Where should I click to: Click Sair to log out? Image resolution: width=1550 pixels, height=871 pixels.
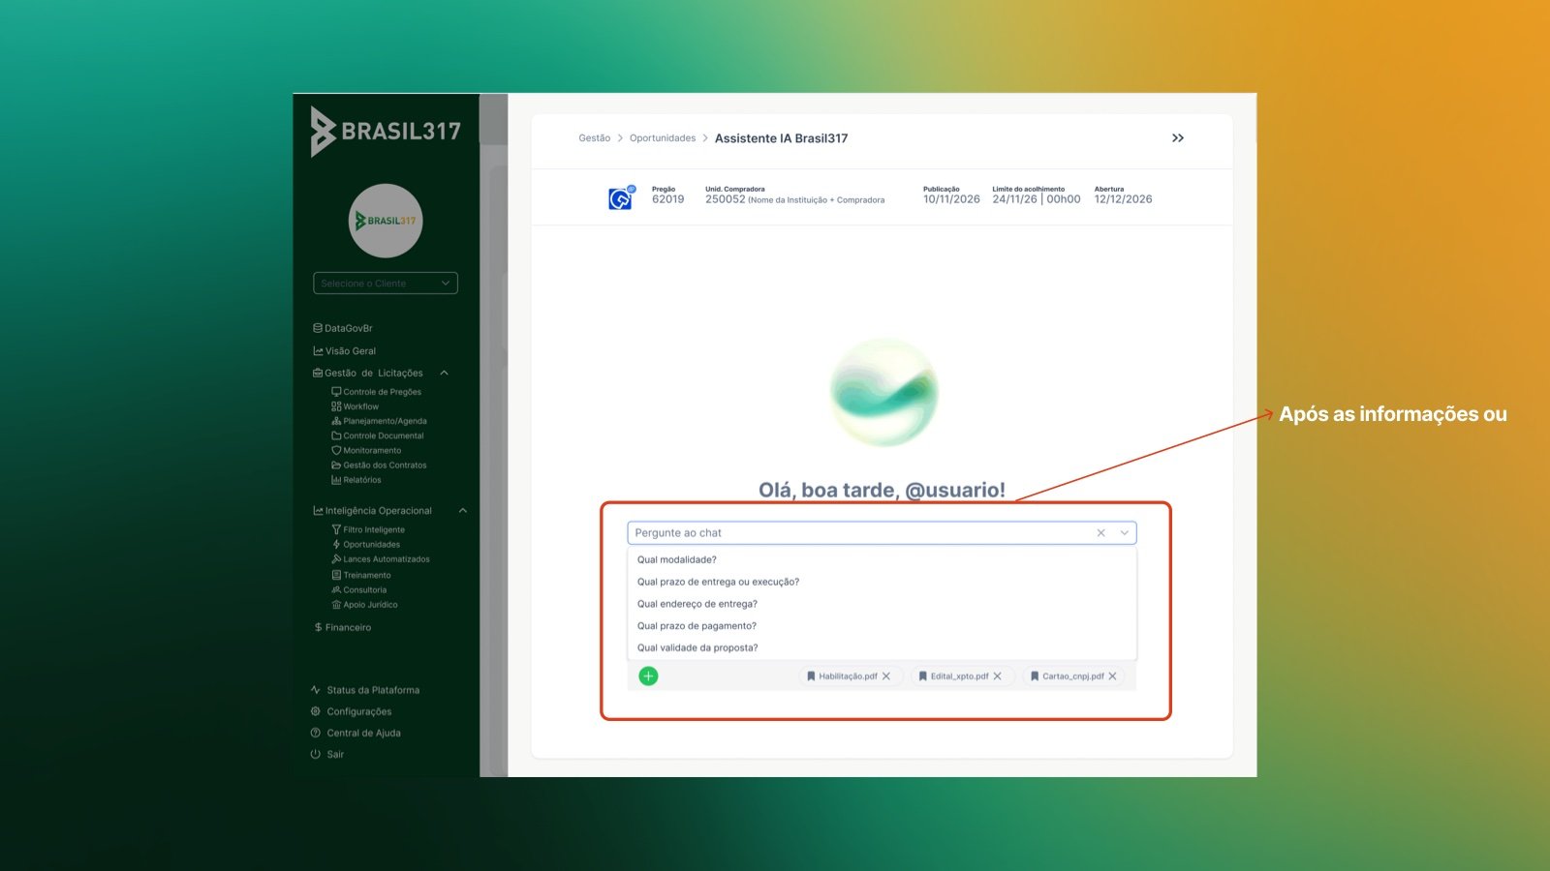click(326, 754)
